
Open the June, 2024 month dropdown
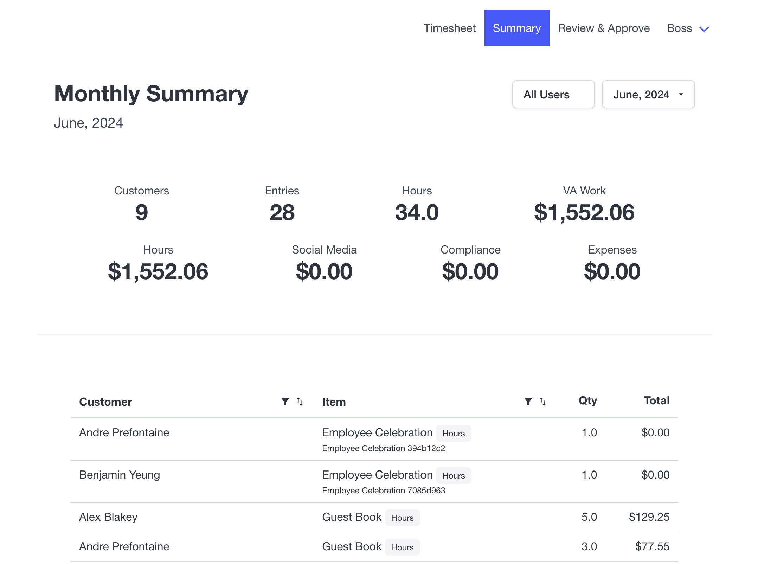(648, 94)
